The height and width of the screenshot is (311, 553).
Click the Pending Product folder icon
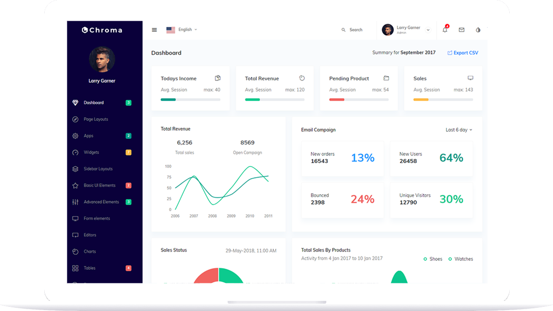click(386, 78)
